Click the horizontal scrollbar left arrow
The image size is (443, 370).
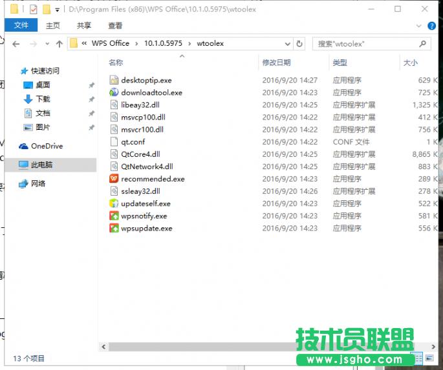pyautogui.click(x=103, y=347)
